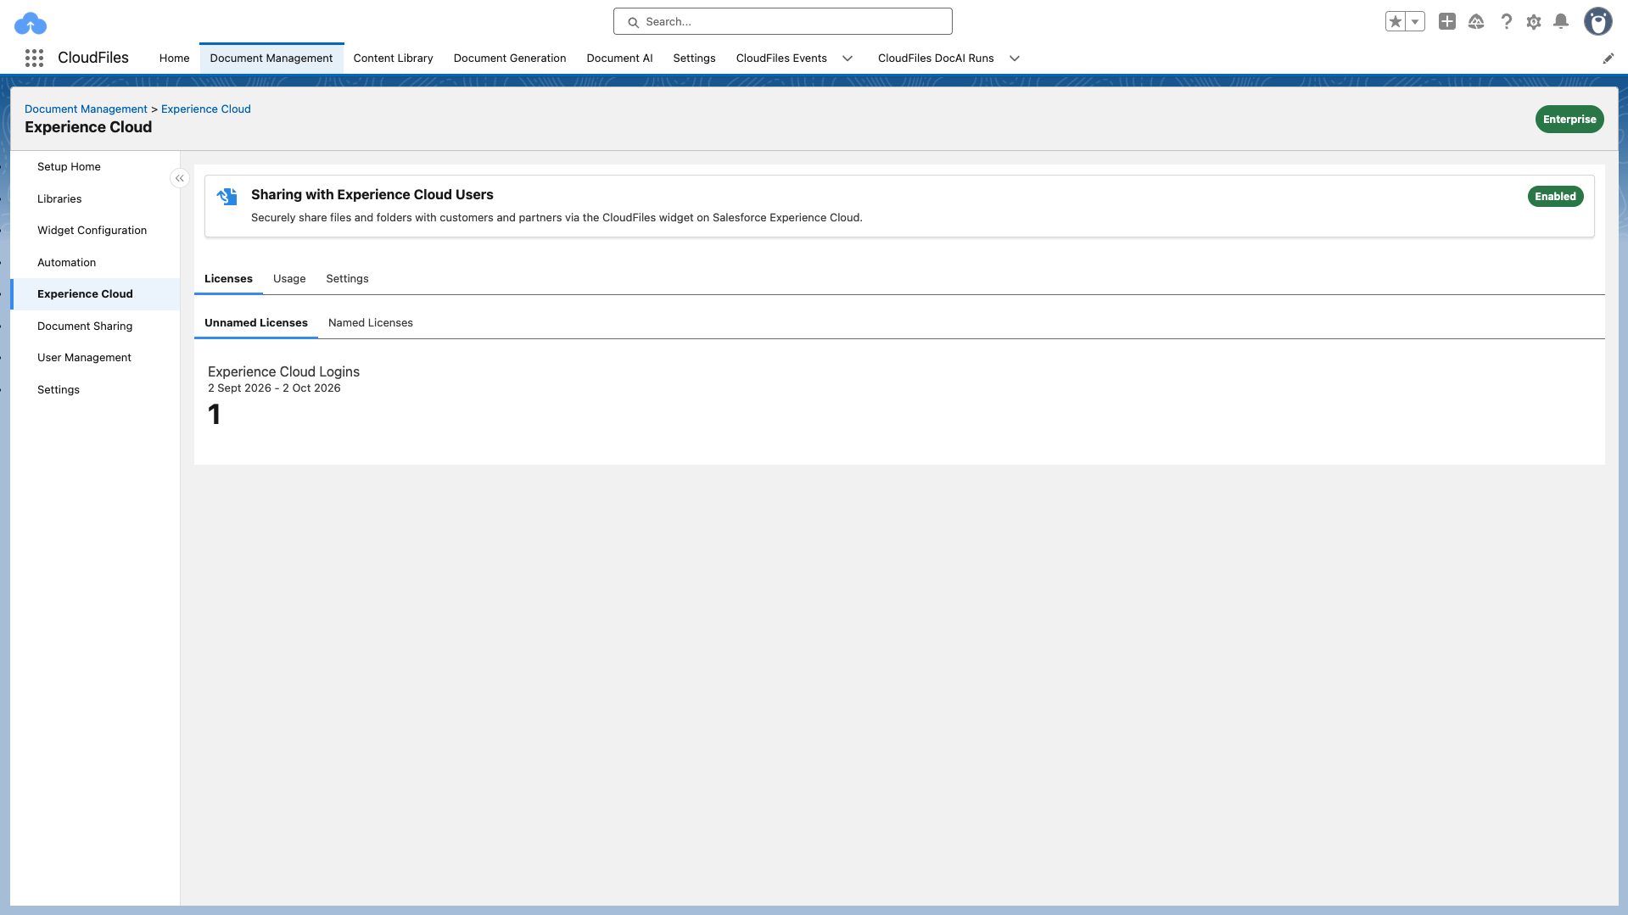Open the Settings tab in navigation bar
Viewport: 1628px width, 915px height.
695,59
